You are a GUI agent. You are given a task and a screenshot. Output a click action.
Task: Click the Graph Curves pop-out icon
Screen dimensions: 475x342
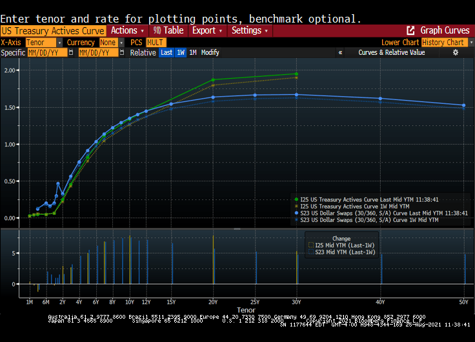click(410, 30)
